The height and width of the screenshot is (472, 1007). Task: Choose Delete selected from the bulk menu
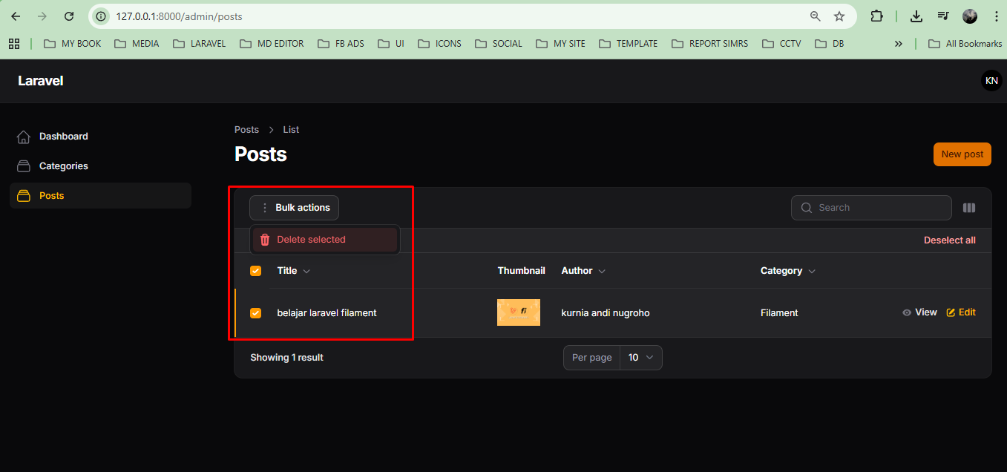point(311,239)
